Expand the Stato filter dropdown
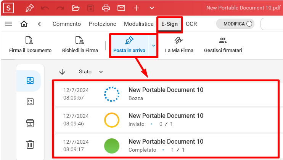 click(91, 71)
